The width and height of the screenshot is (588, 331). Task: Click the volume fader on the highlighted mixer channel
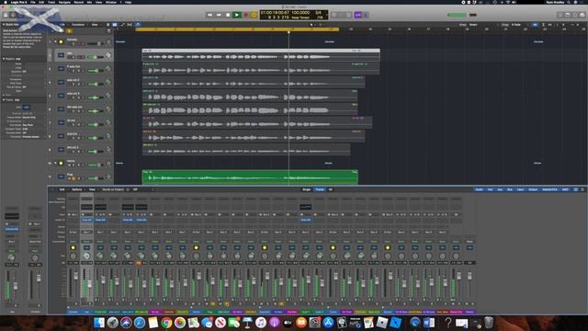pos(89,284)
